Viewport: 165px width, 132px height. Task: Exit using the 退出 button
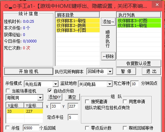(x=151, y=71)
